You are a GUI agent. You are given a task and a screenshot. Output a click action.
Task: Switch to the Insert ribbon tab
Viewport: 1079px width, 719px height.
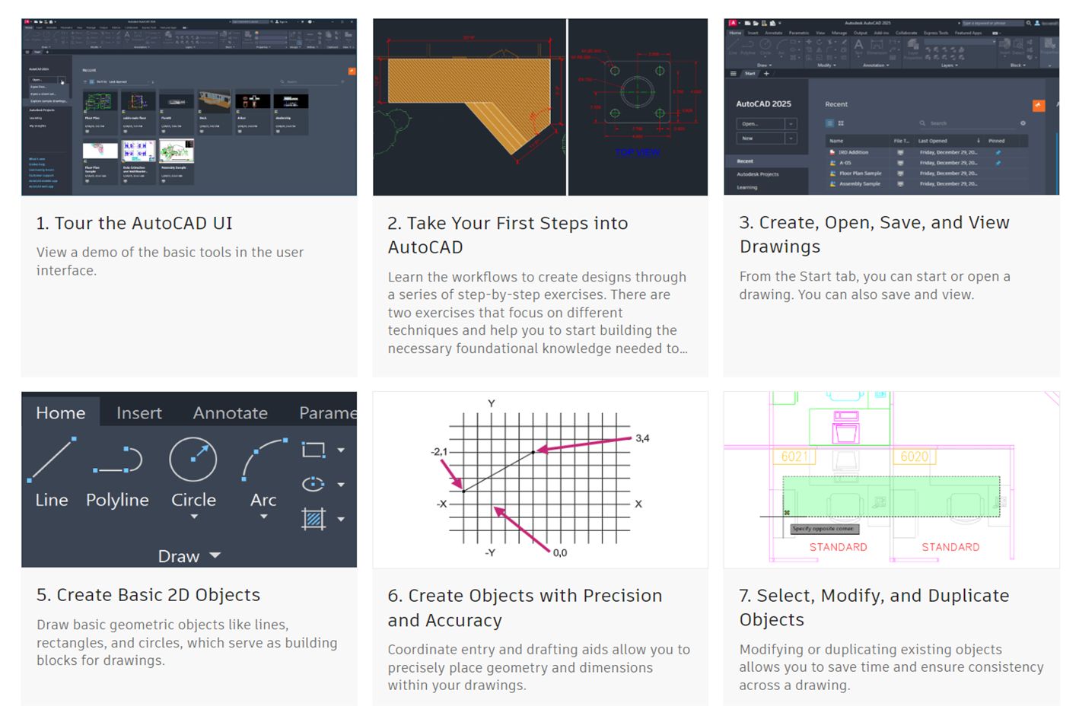(138, 412)
